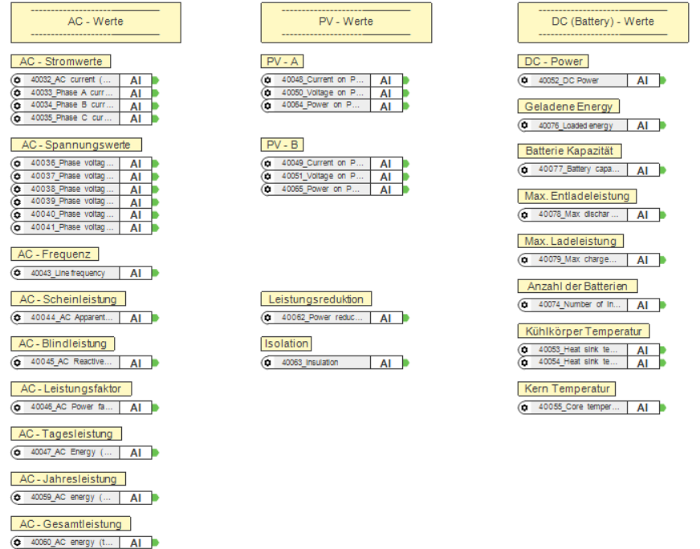Screen dimensions: 700x549
Task: Select the 'AC - Werte' header note
Action: pyautogui.click(x=96, y=22)
